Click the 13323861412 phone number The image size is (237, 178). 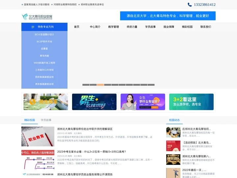[x=205, y=5]
